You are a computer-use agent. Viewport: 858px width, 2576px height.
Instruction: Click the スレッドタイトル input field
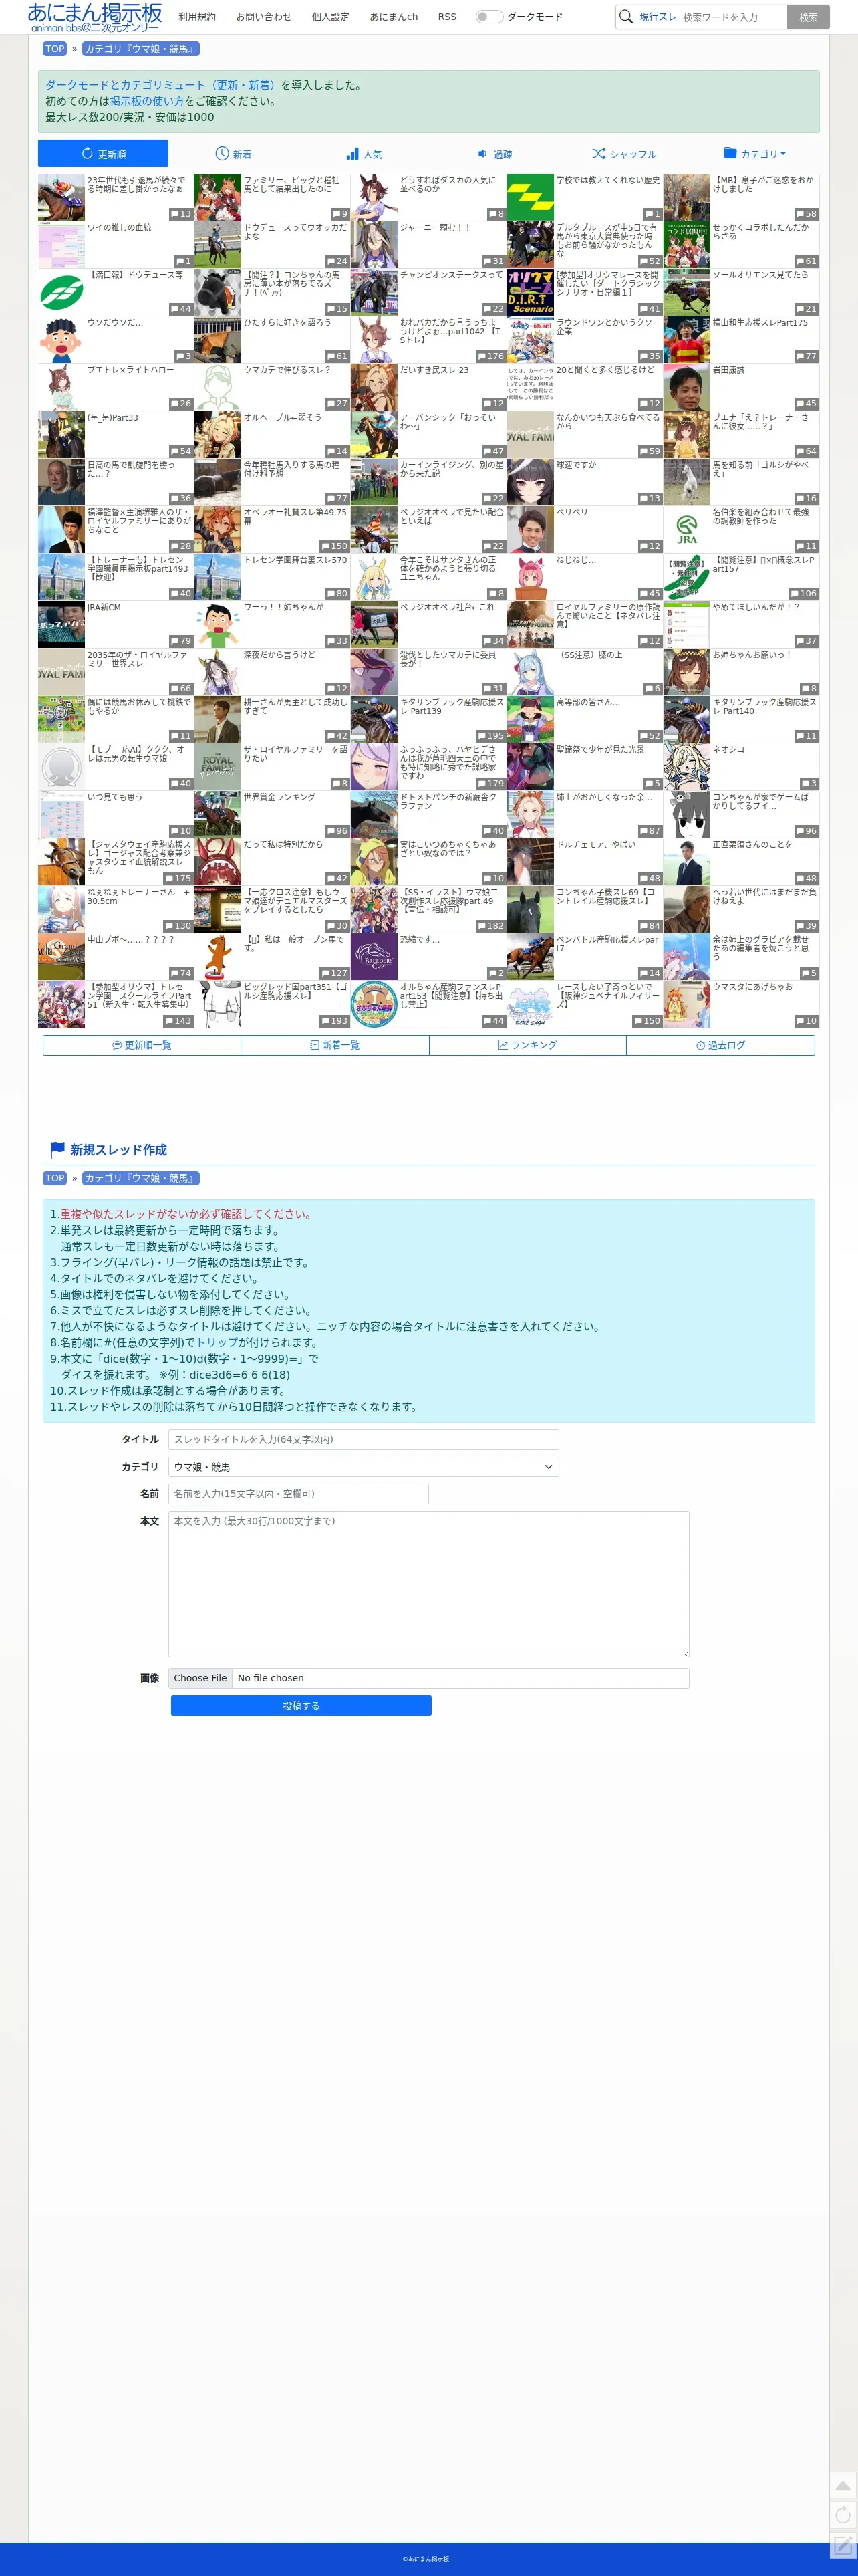(x=364, y=1439)
